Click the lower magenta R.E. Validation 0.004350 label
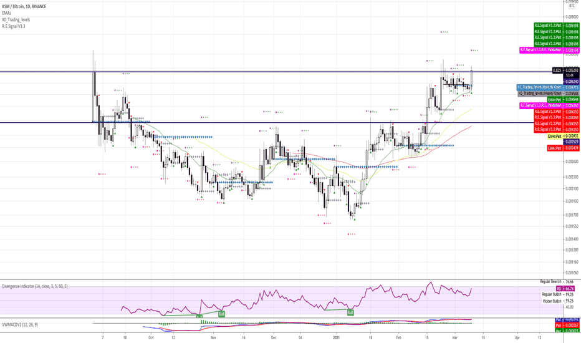The width and height of the screenshot is (581, 343). [549, 105]
